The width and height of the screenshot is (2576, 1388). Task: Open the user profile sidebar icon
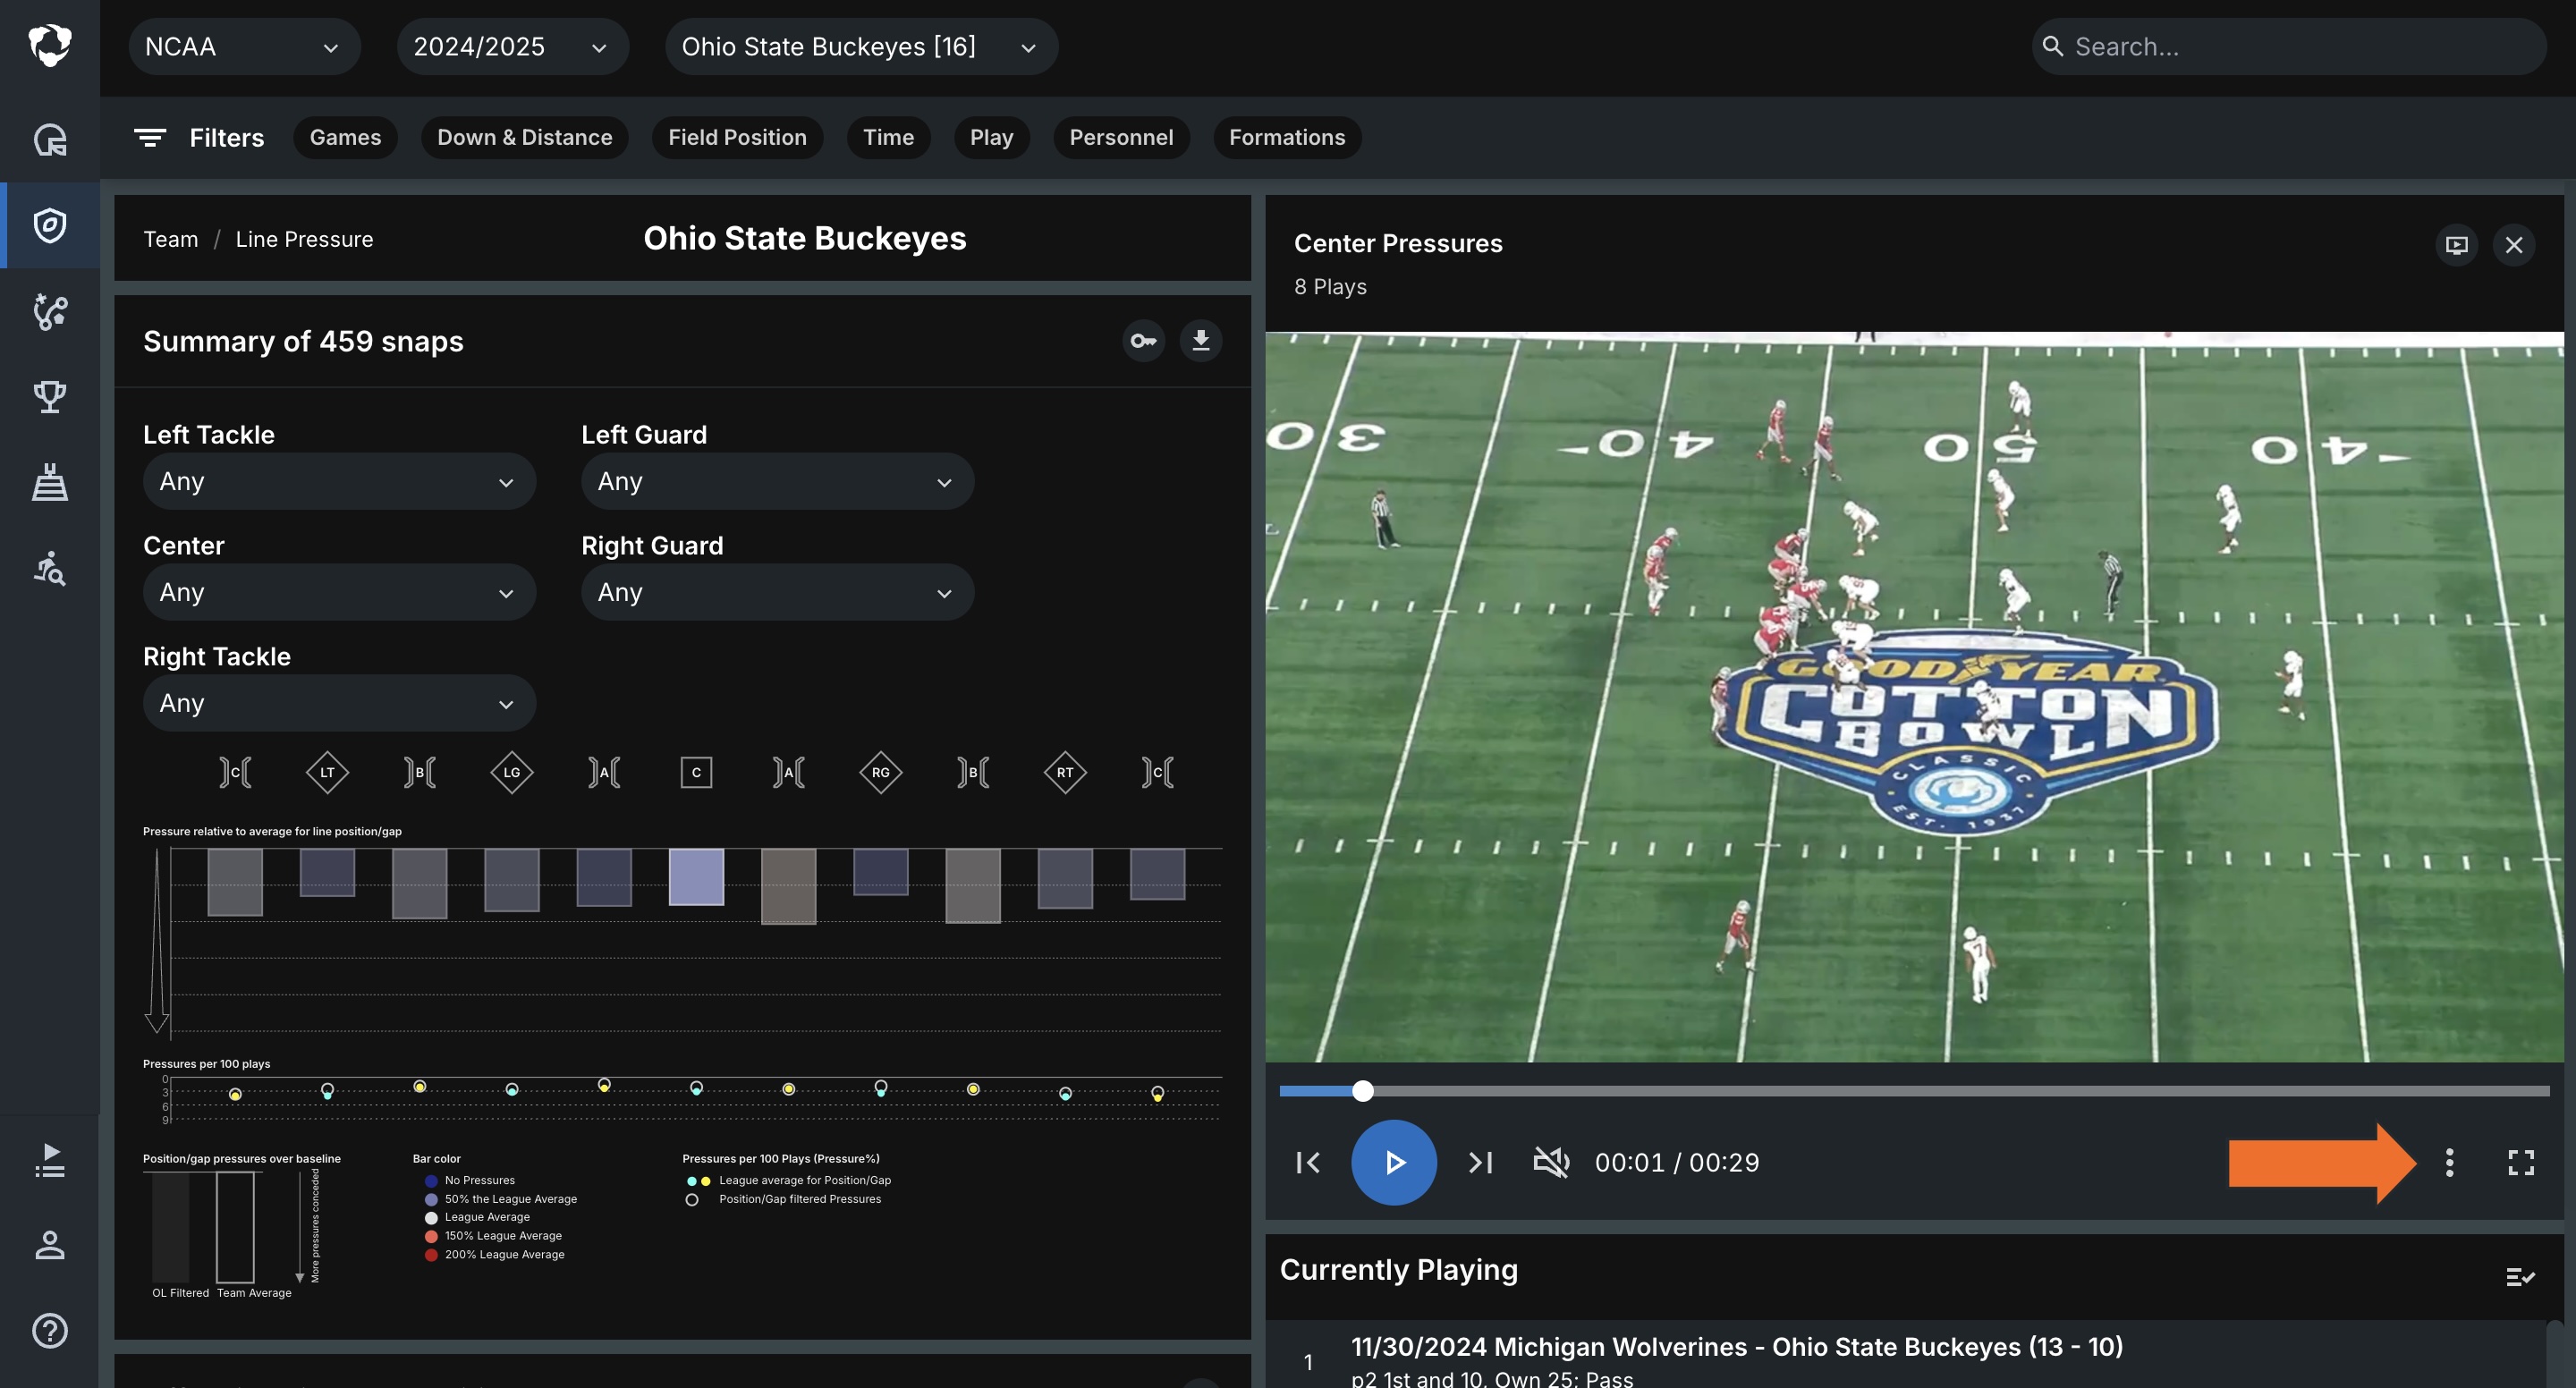tap(50, 1245)
